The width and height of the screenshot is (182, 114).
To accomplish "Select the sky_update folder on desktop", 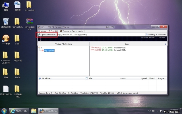I will click(30, 6).
